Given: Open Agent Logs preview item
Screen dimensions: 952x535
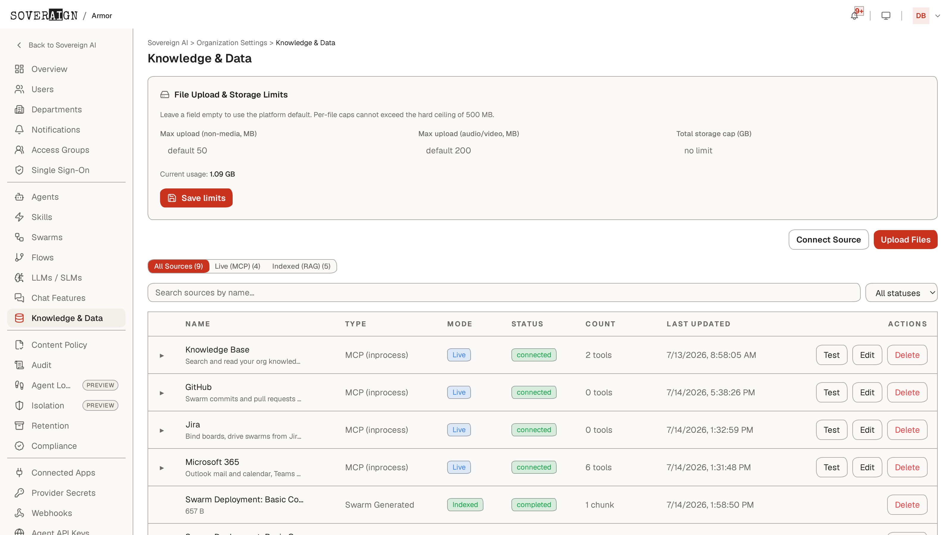Looking at the screenshot, I should (x=66, y=385).
